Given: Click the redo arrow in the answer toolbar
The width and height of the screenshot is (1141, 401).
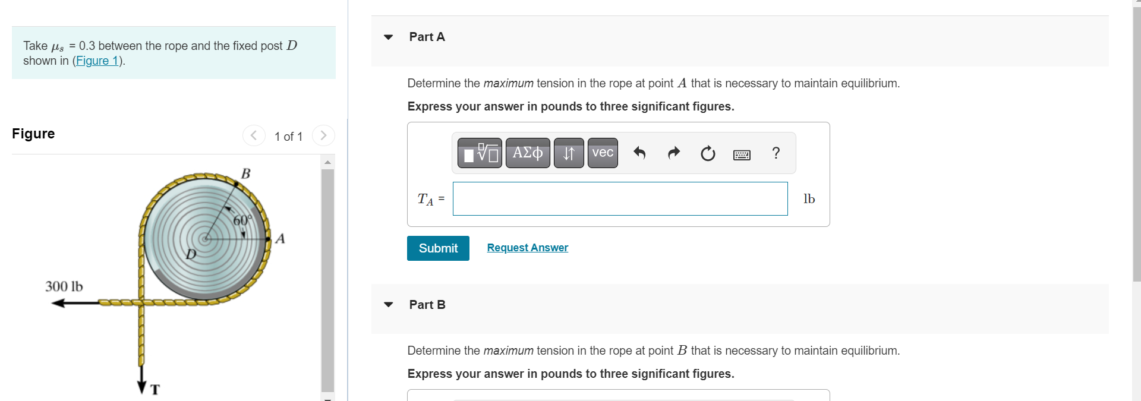Looking at the screenshot, I should coord(673,153).
